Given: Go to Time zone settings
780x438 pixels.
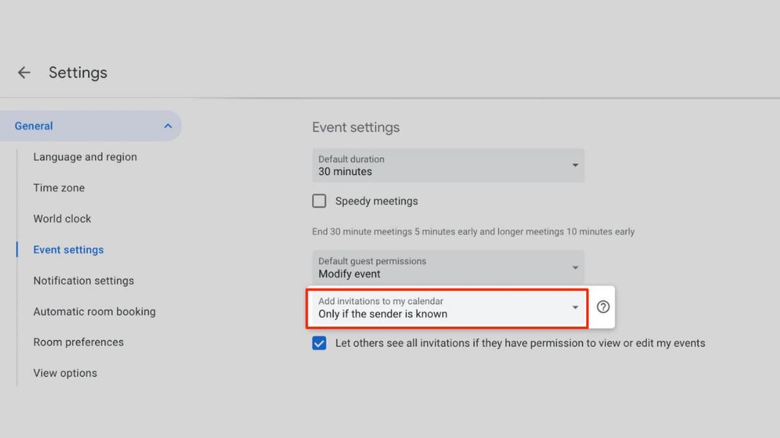Looking at the screenshot, I should click(58, 188).
